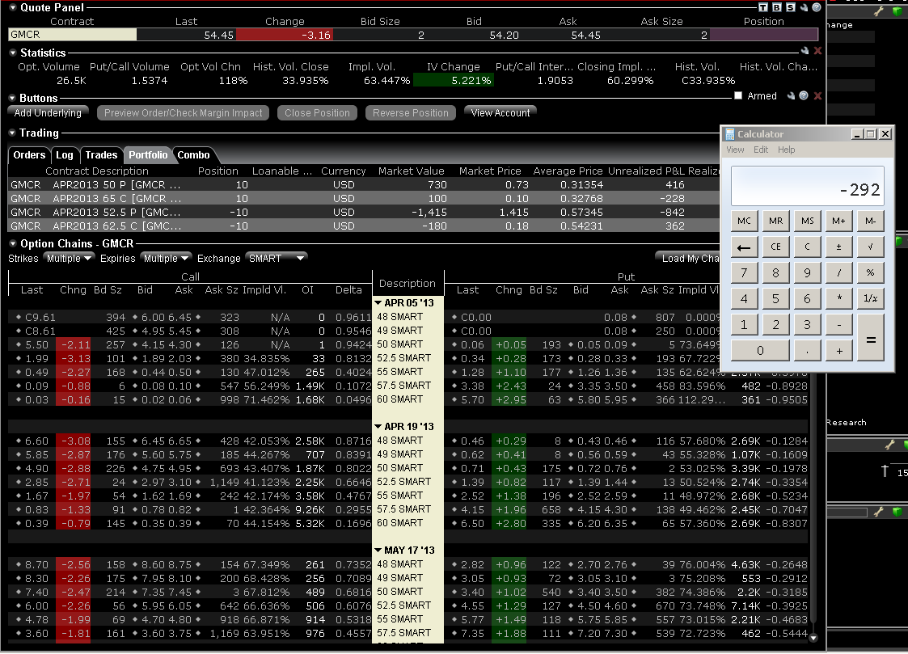Click option chain scrollbar down arrow
The height and width of the screenshot is (654, 908).
pos(813,638)
